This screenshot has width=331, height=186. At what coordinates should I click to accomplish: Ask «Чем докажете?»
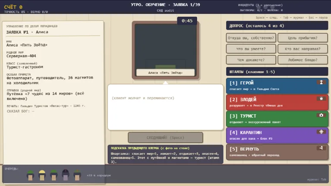point(251,60)
